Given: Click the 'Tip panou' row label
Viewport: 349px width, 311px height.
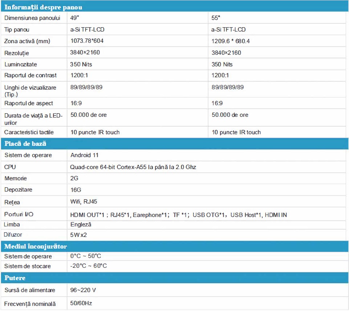Looking at the screenshot, I should 17,30.
